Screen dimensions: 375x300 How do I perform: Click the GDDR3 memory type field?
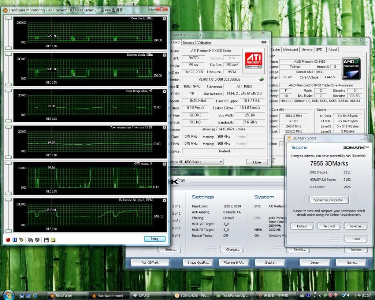point(195,115)
